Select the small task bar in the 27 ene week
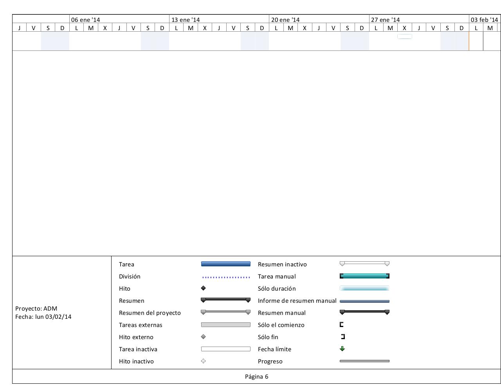 point(404,37)
